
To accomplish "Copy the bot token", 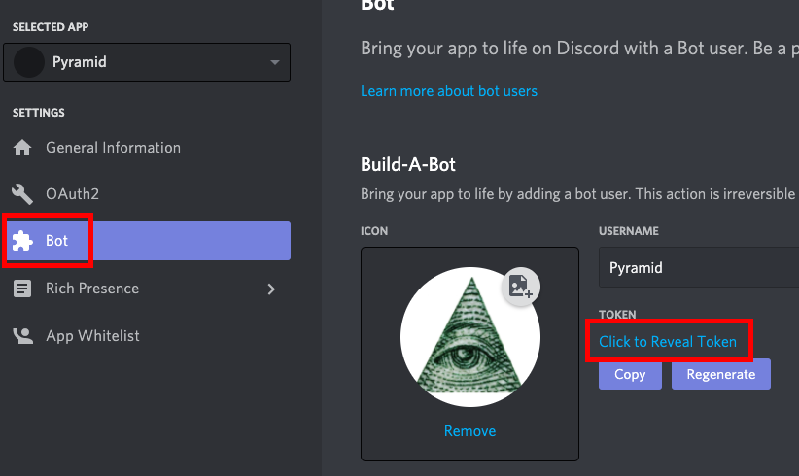I will tap(630, 374).
